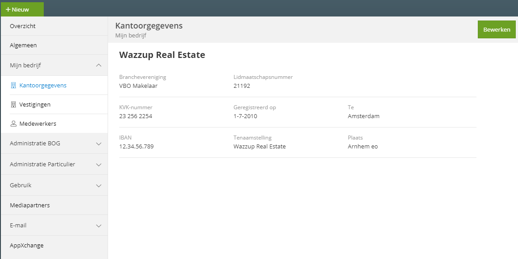Click the Kantoorgegevens building icon
The height and width of the screenshot is (259, 518).
13,86
